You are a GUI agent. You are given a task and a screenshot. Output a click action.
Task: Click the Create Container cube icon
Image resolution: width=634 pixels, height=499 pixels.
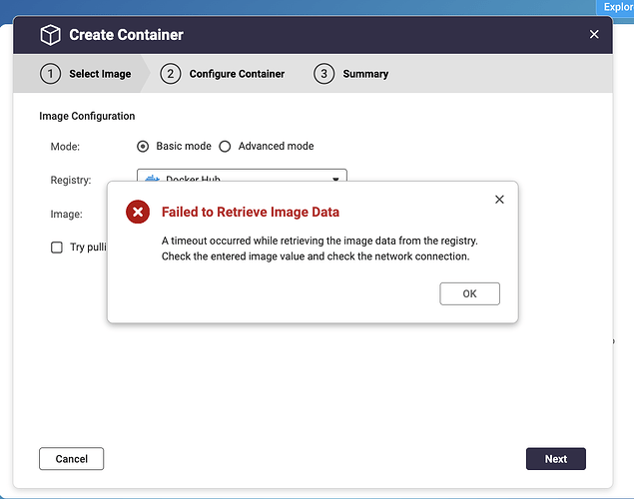tap(50, 35)
